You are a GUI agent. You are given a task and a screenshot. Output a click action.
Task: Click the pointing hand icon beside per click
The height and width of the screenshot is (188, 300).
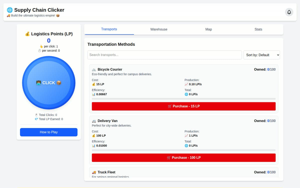(41, 46)
